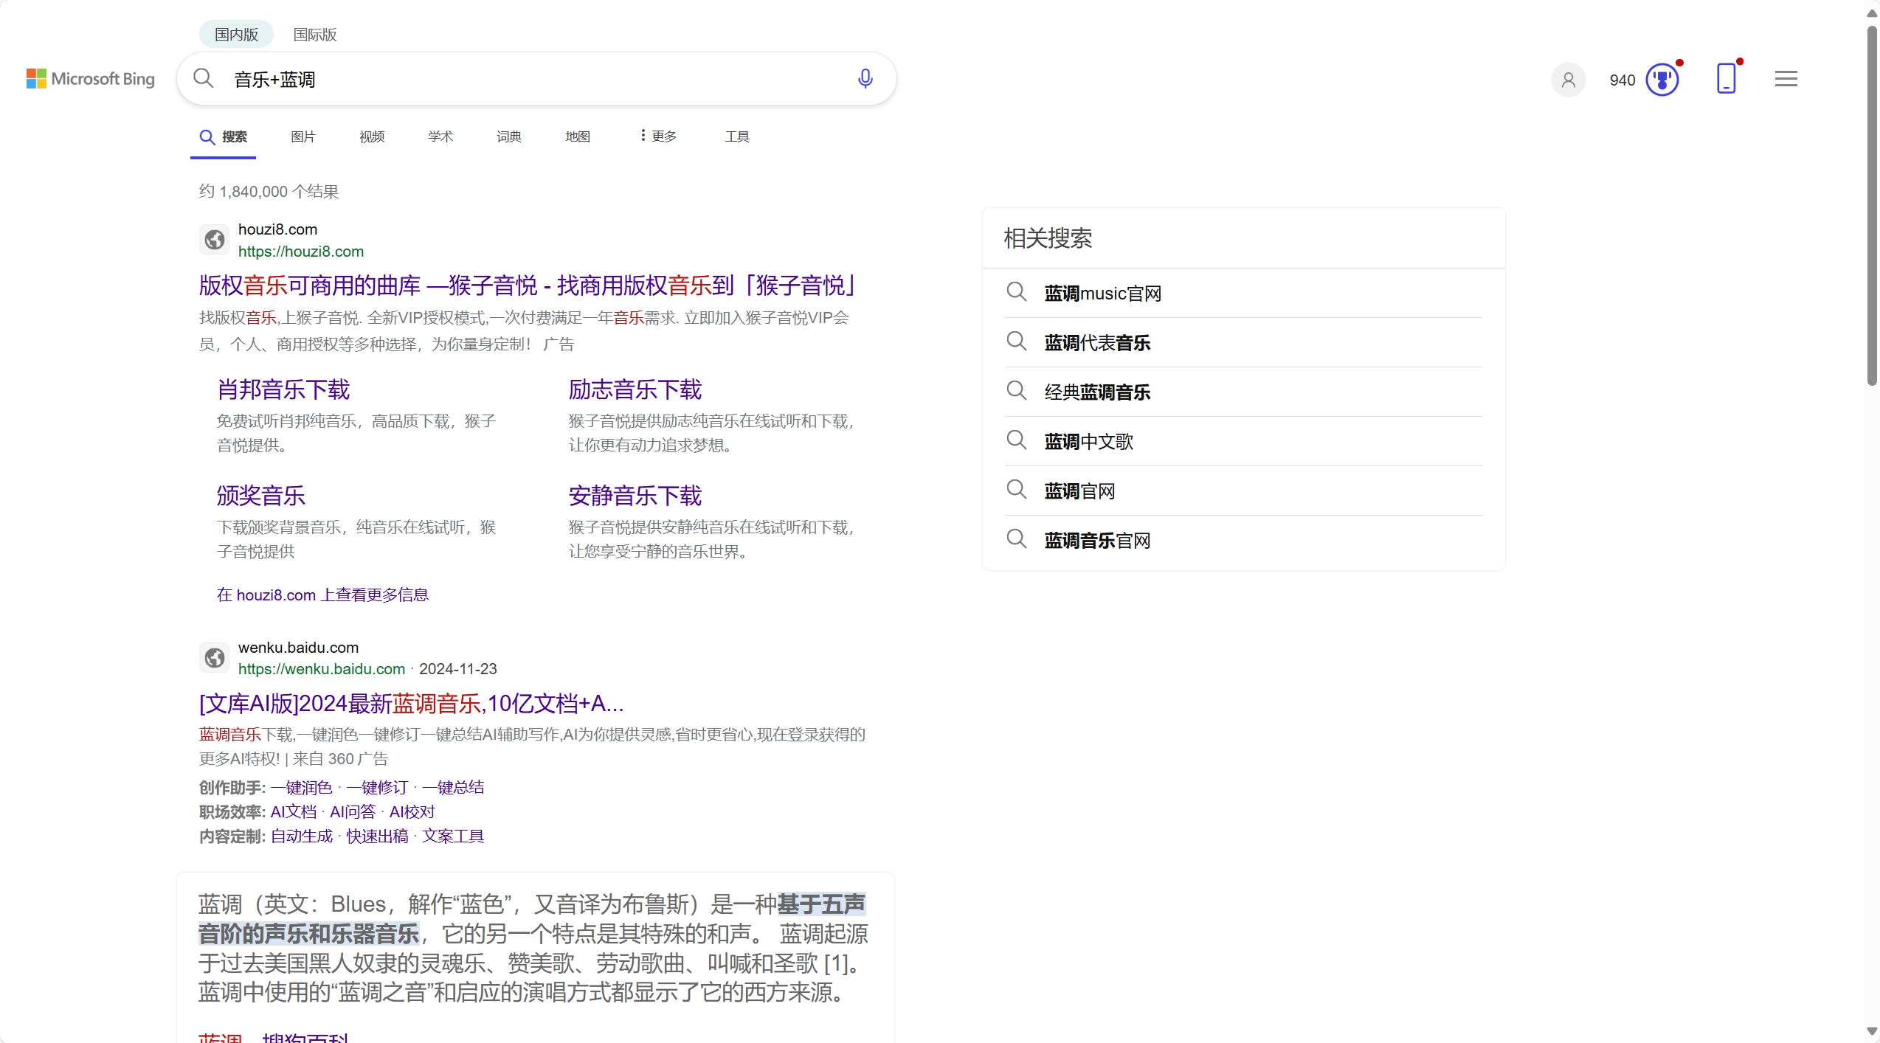Click the https://houzi8.com URL
The image size is (1880, 1043).
coord(301,252)
